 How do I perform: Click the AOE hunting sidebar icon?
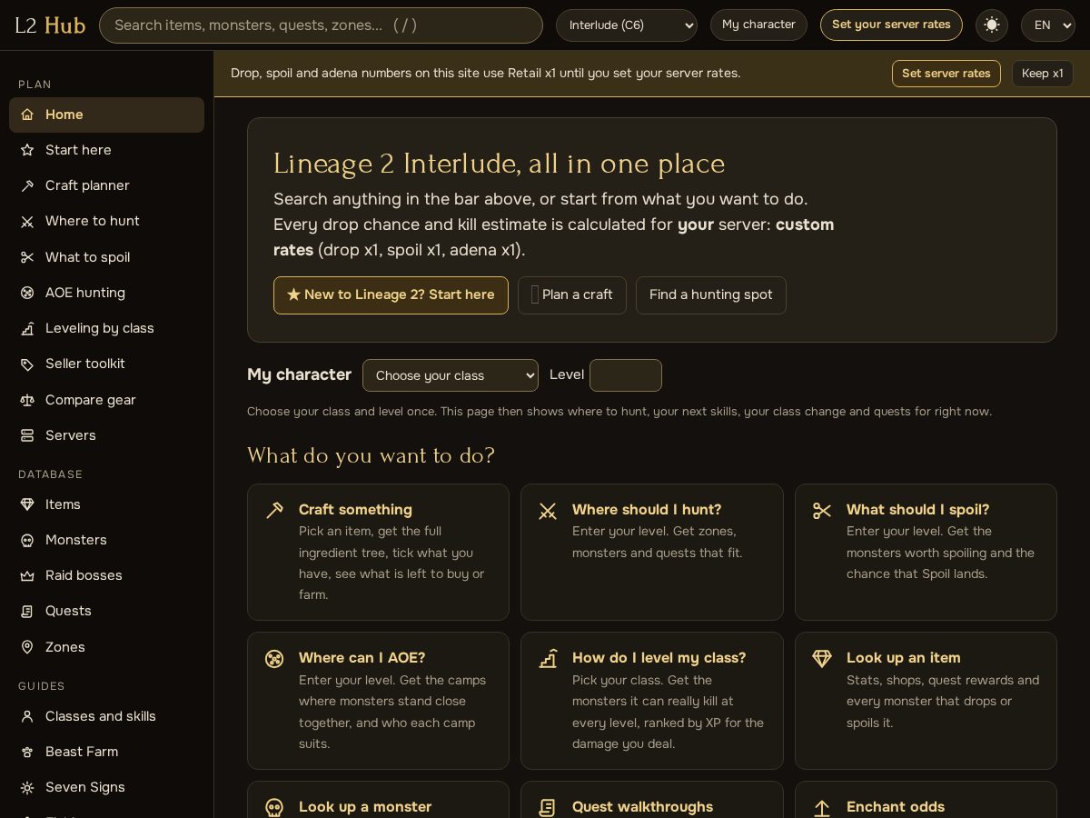(x=27, y=293)
